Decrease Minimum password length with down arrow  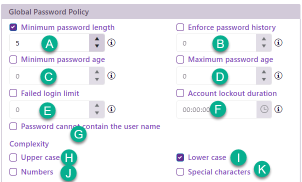97,46
